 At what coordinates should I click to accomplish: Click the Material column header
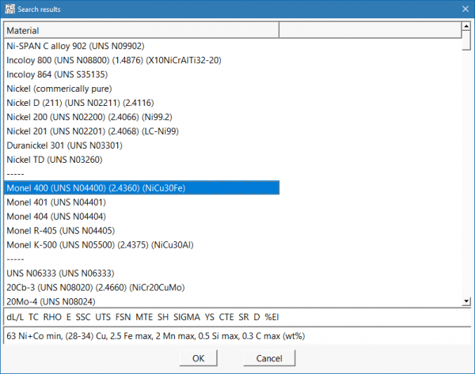point(141,30)
